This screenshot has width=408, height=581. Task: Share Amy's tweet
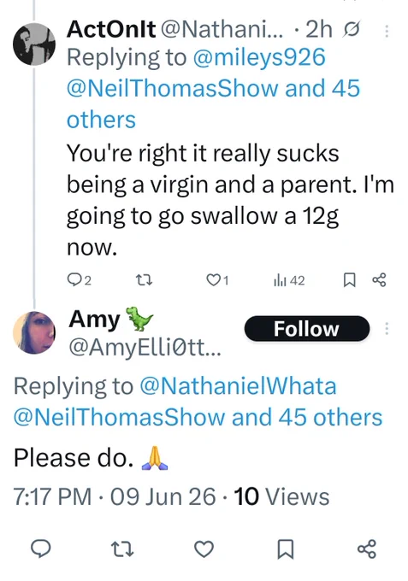click(x=367, y=549)
